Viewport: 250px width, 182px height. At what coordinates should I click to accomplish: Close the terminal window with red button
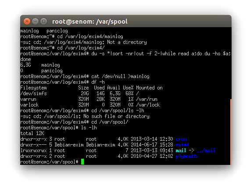[27, 21]
